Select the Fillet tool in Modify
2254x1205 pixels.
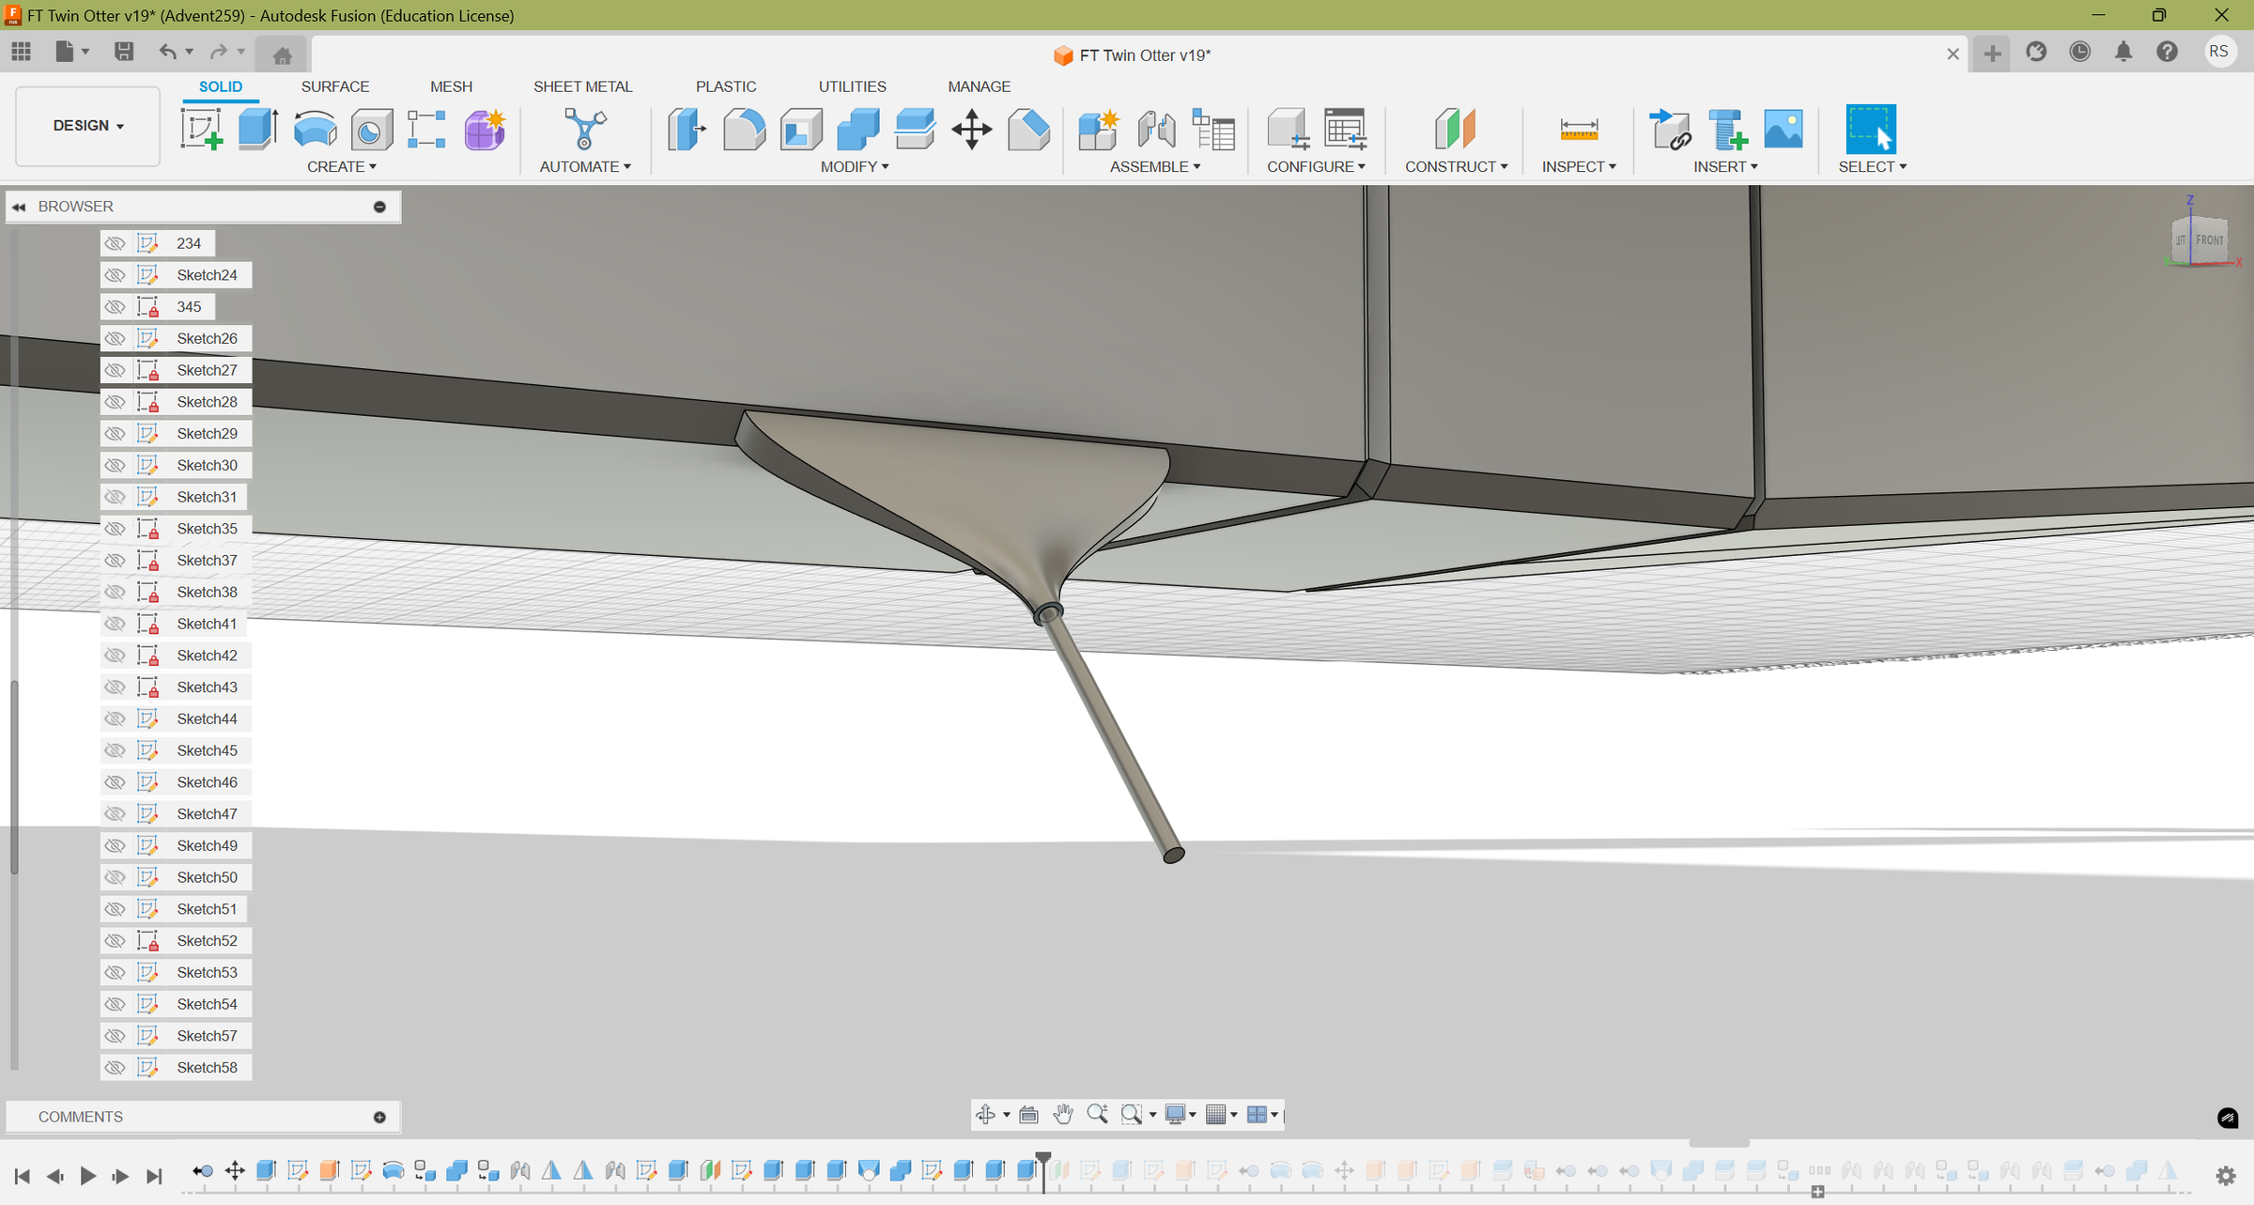[743, 129]
